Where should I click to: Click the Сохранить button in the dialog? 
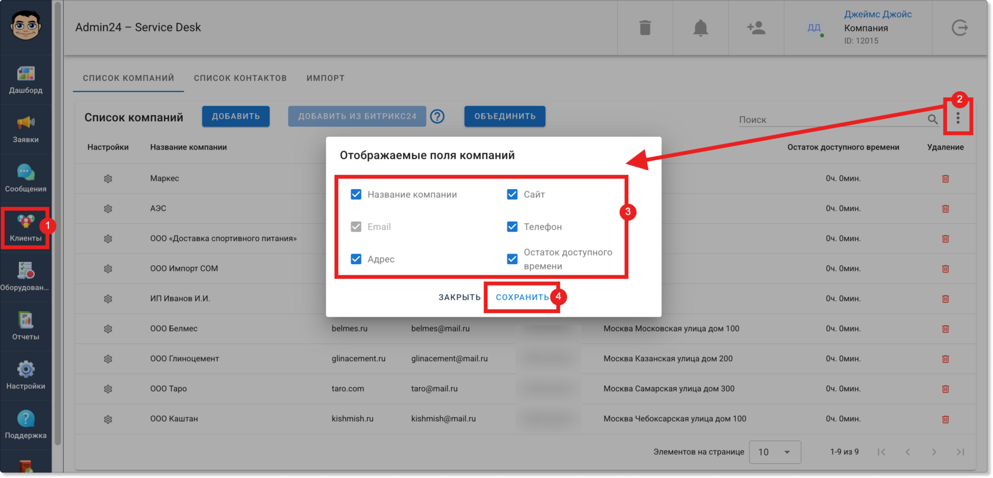523,297
